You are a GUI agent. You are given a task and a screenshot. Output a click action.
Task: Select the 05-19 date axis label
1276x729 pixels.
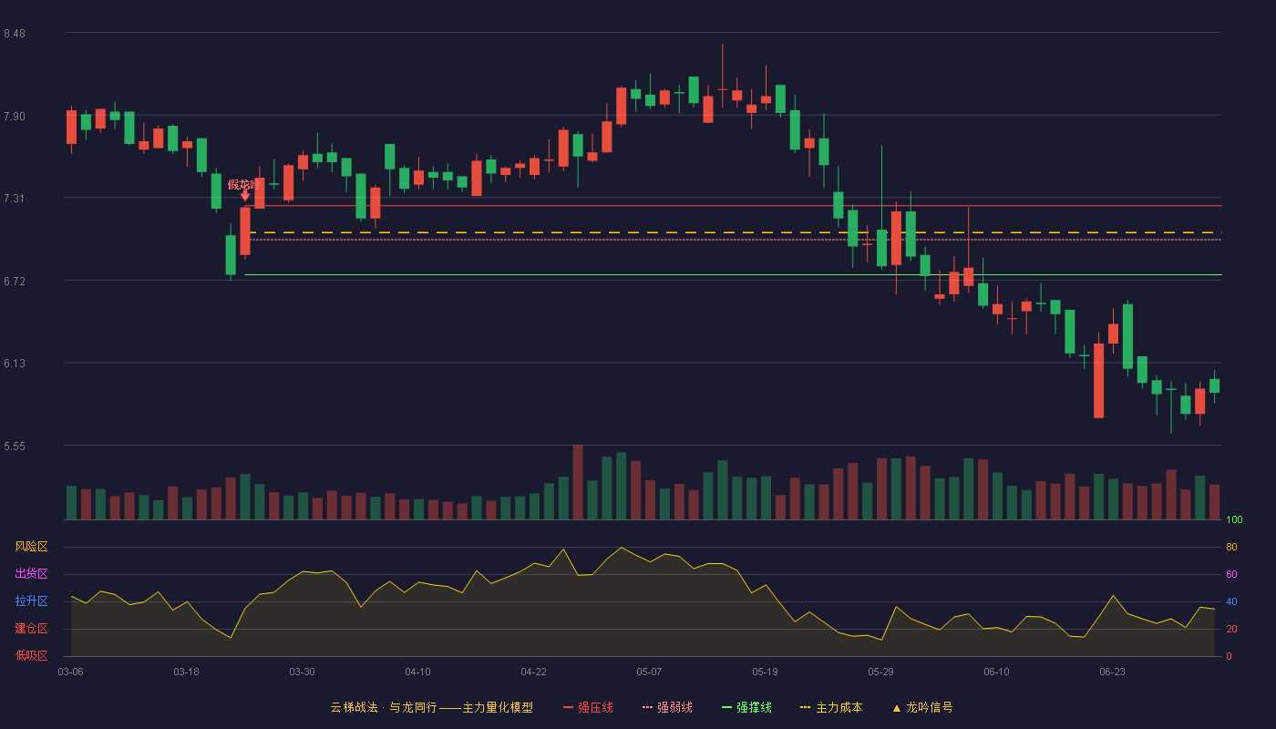pos(765,672)
